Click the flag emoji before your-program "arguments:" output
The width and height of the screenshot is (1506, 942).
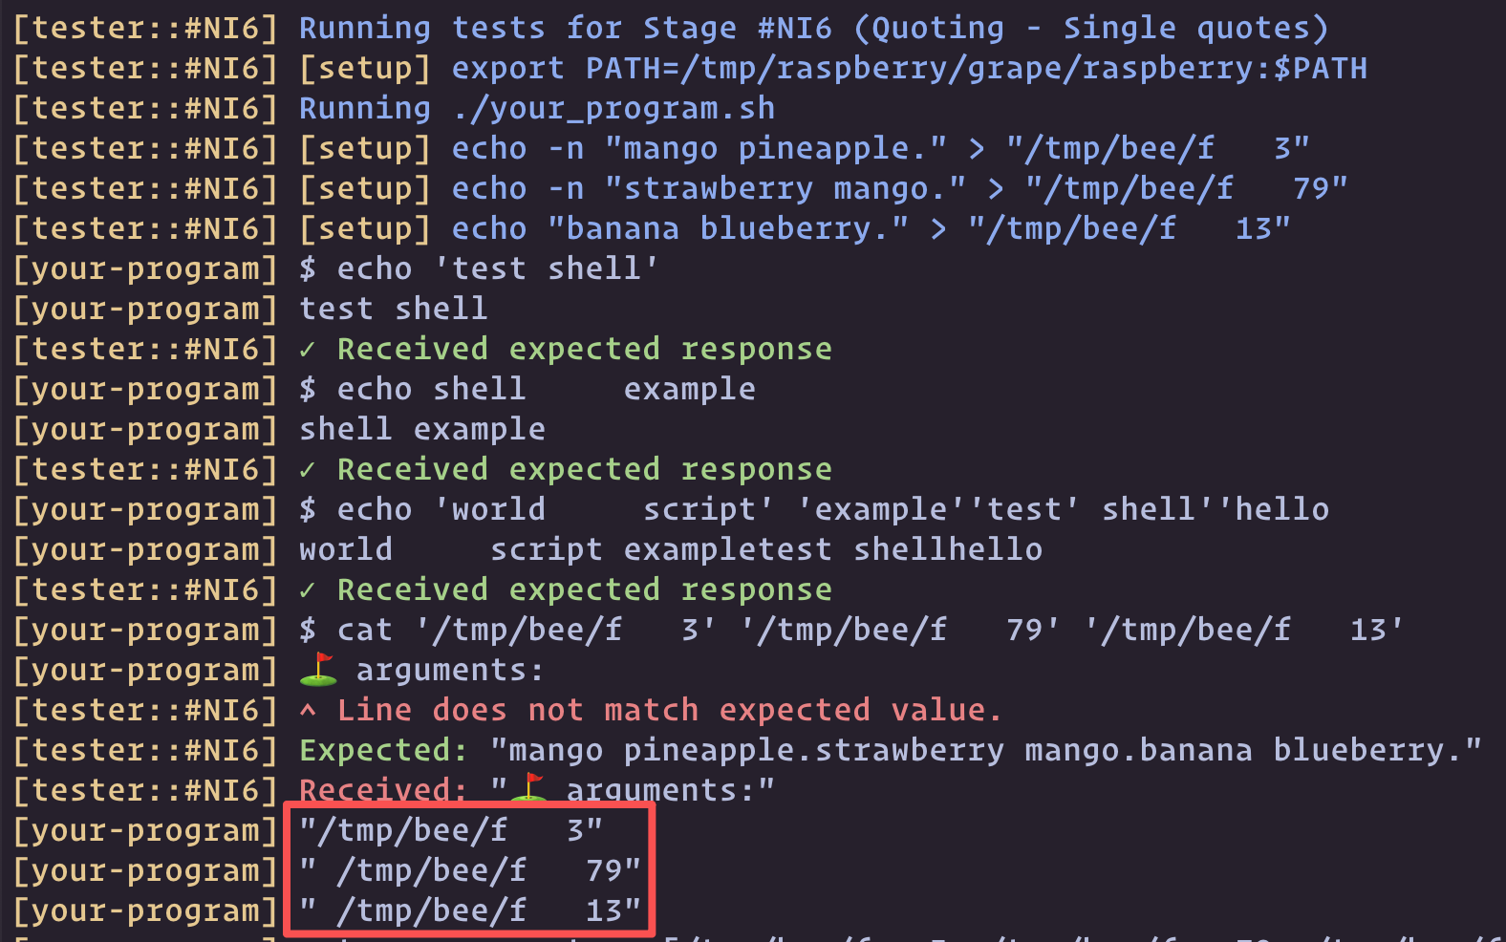point(318,670)
